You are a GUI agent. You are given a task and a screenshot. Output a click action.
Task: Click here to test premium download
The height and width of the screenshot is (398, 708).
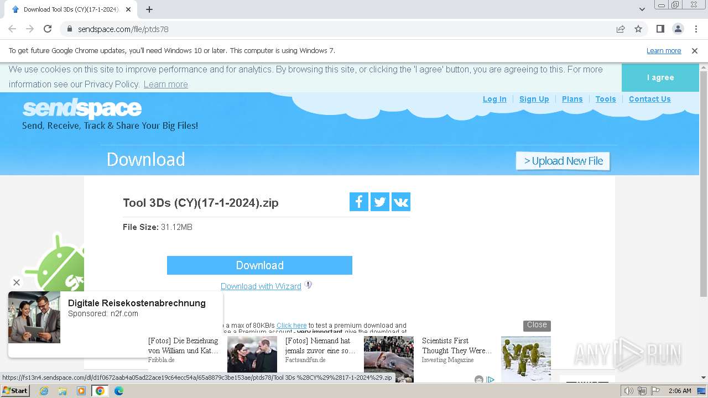click(291, 326)
